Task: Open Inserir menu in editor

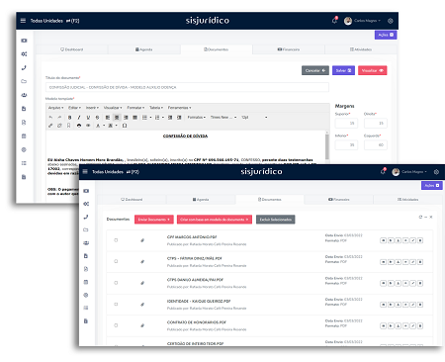Action: (x=92, y=108)
